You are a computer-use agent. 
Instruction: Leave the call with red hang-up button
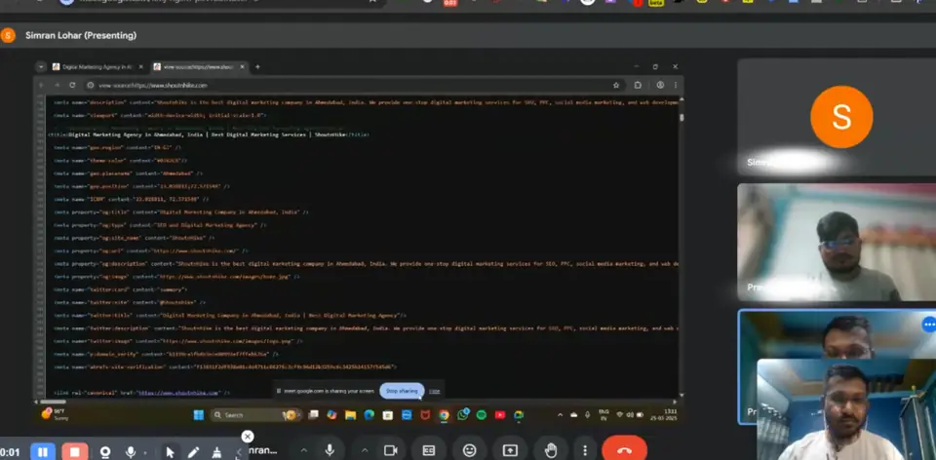coord(624,450)
